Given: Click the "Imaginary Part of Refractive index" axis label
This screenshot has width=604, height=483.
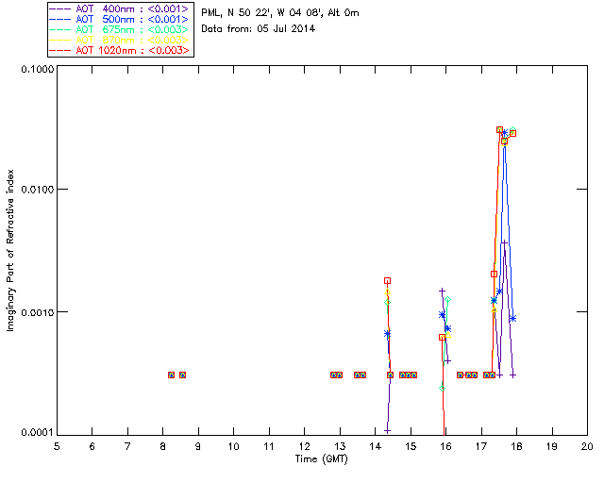Looking at the screenshot, I should (10, 250).
